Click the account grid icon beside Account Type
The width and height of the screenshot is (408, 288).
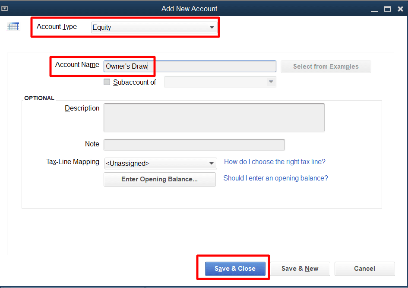coord(13,27)
